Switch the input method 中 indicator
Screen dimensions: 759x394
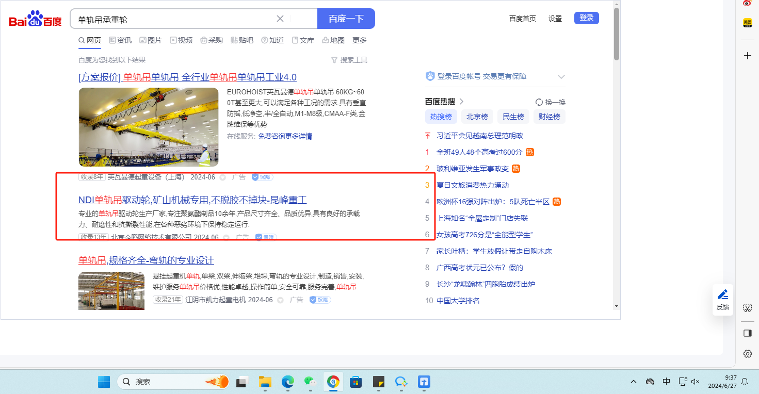click(666, 382)
